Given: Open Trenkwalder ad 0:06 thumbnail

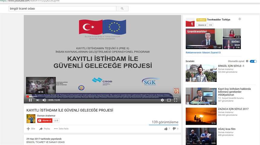Looking at the screenshot, I should coord(232,44).
